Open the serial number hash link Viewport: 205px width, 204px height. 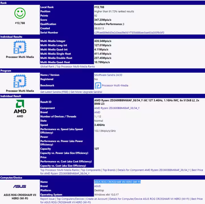pos(129,33)
